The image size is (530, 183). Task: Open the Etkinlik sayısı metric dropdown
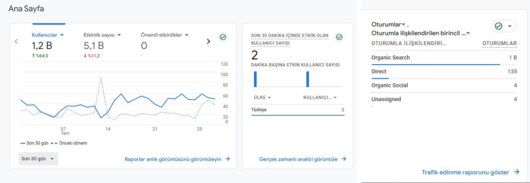[x=102, y=35]
